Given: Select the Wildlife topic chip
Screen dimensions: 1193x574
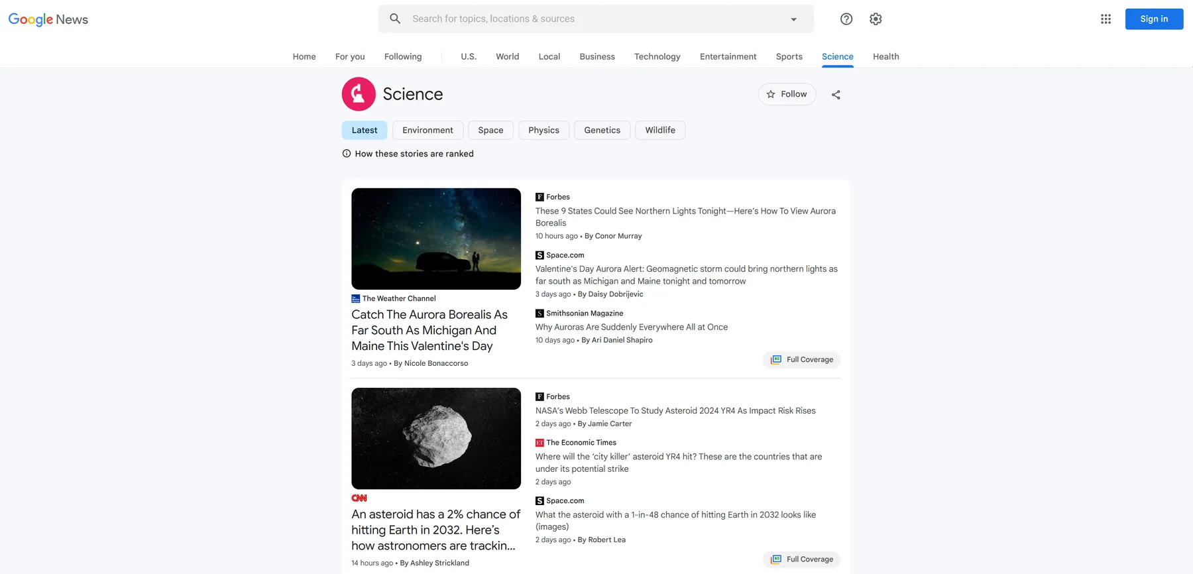Looking at the screenshot, I should (660, 130).
